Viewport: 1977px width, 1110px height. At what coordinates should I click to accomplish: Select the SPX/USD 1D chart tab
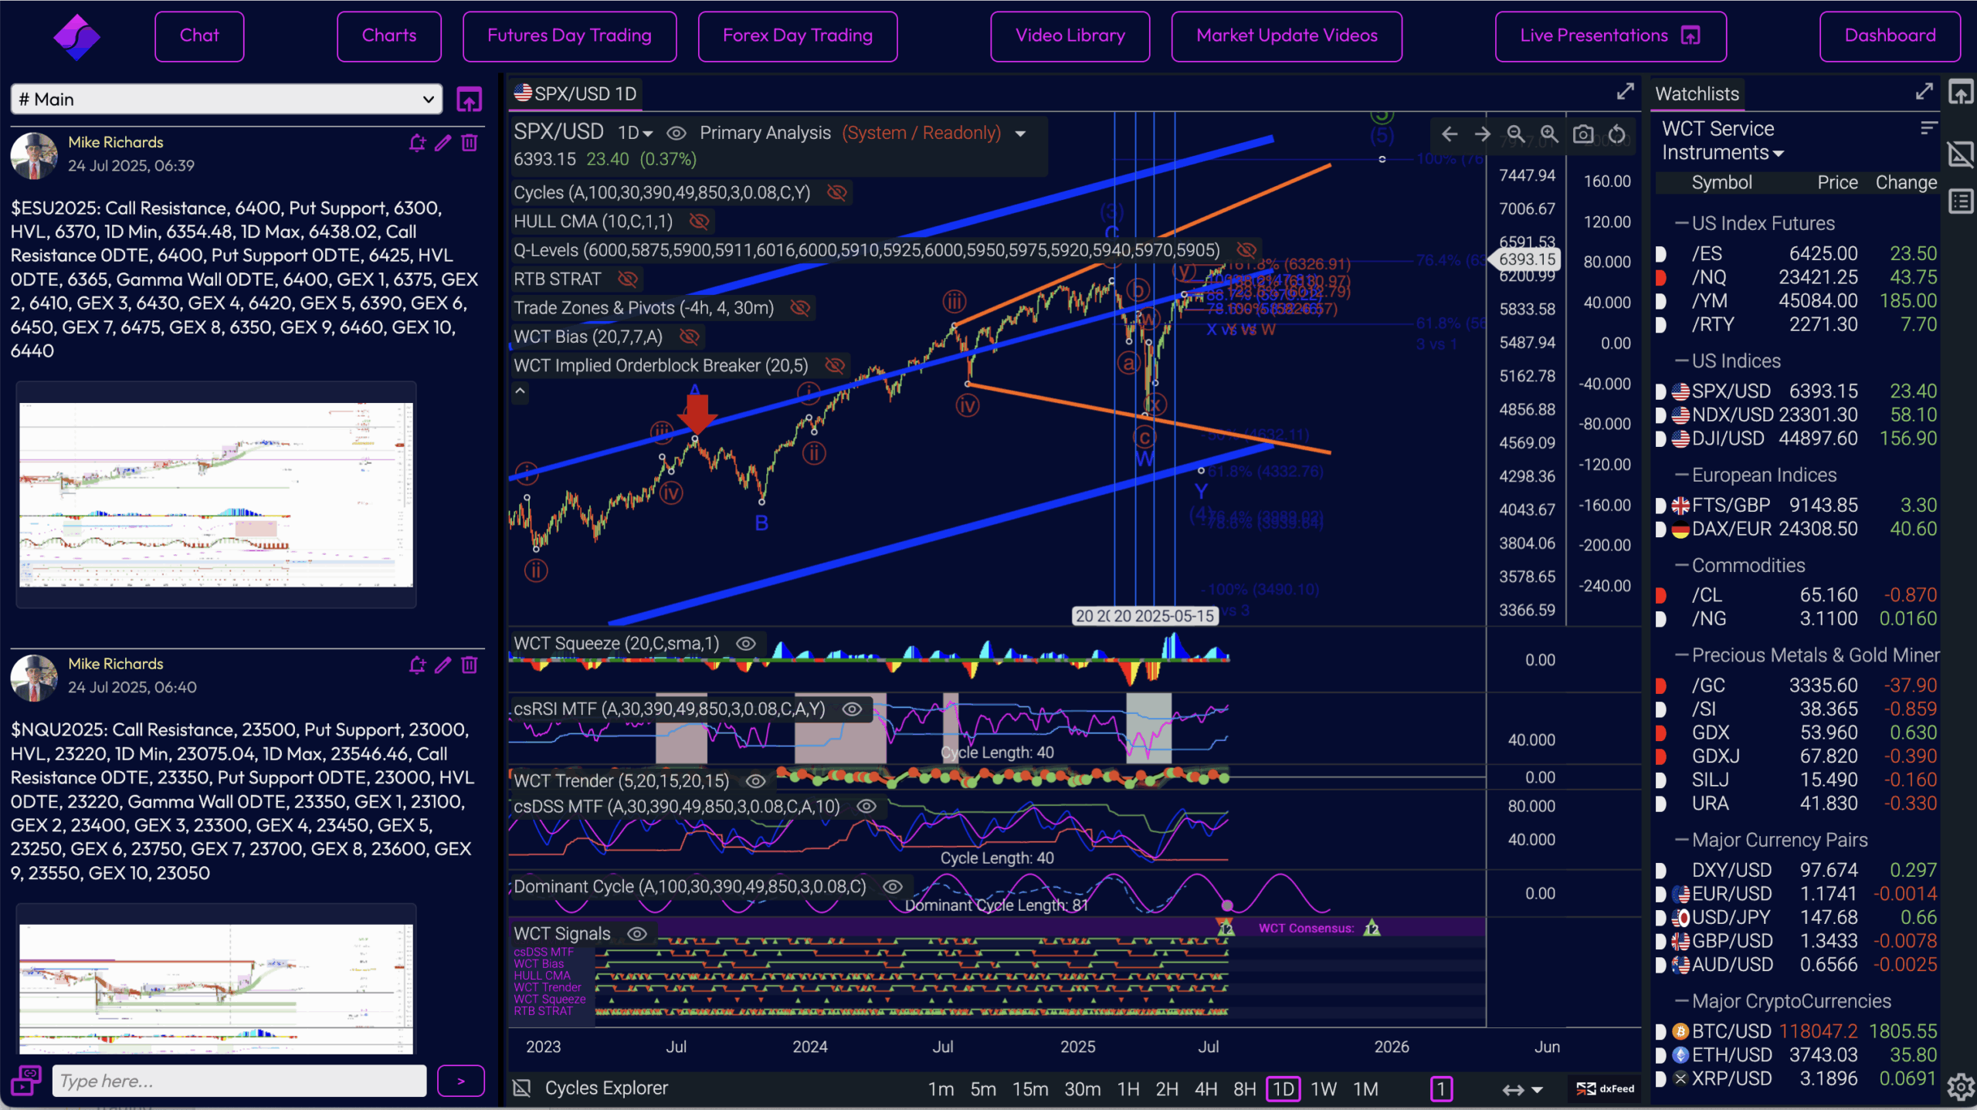(x=576, y=93)
